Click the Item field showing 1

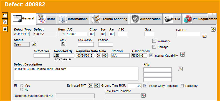click(62, 34)
